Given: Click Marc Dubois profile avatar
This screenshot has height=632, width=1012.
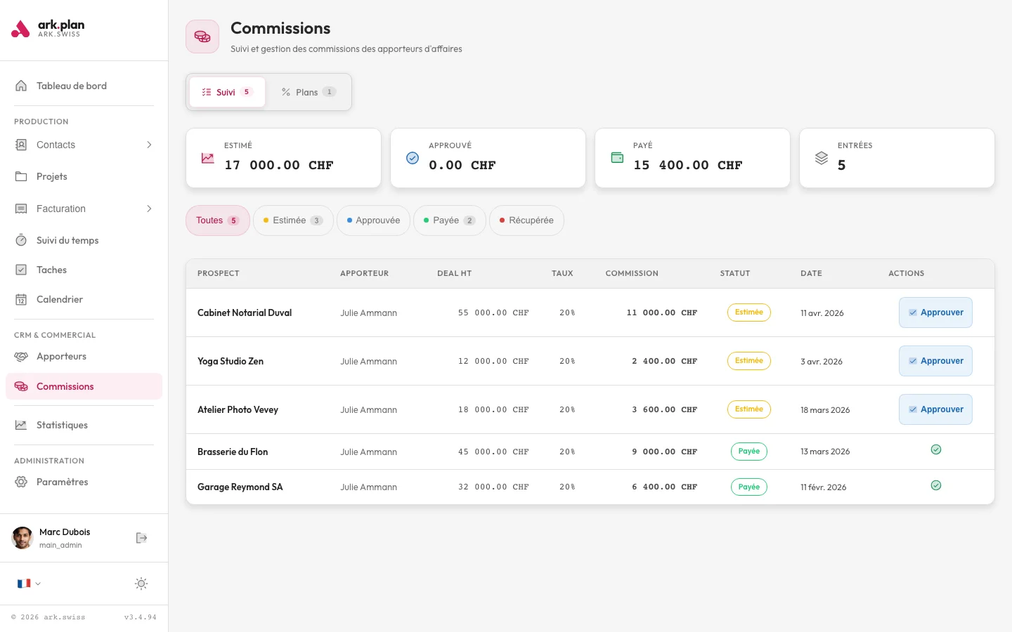Looking at the screenshot, I should pos(22,538).
